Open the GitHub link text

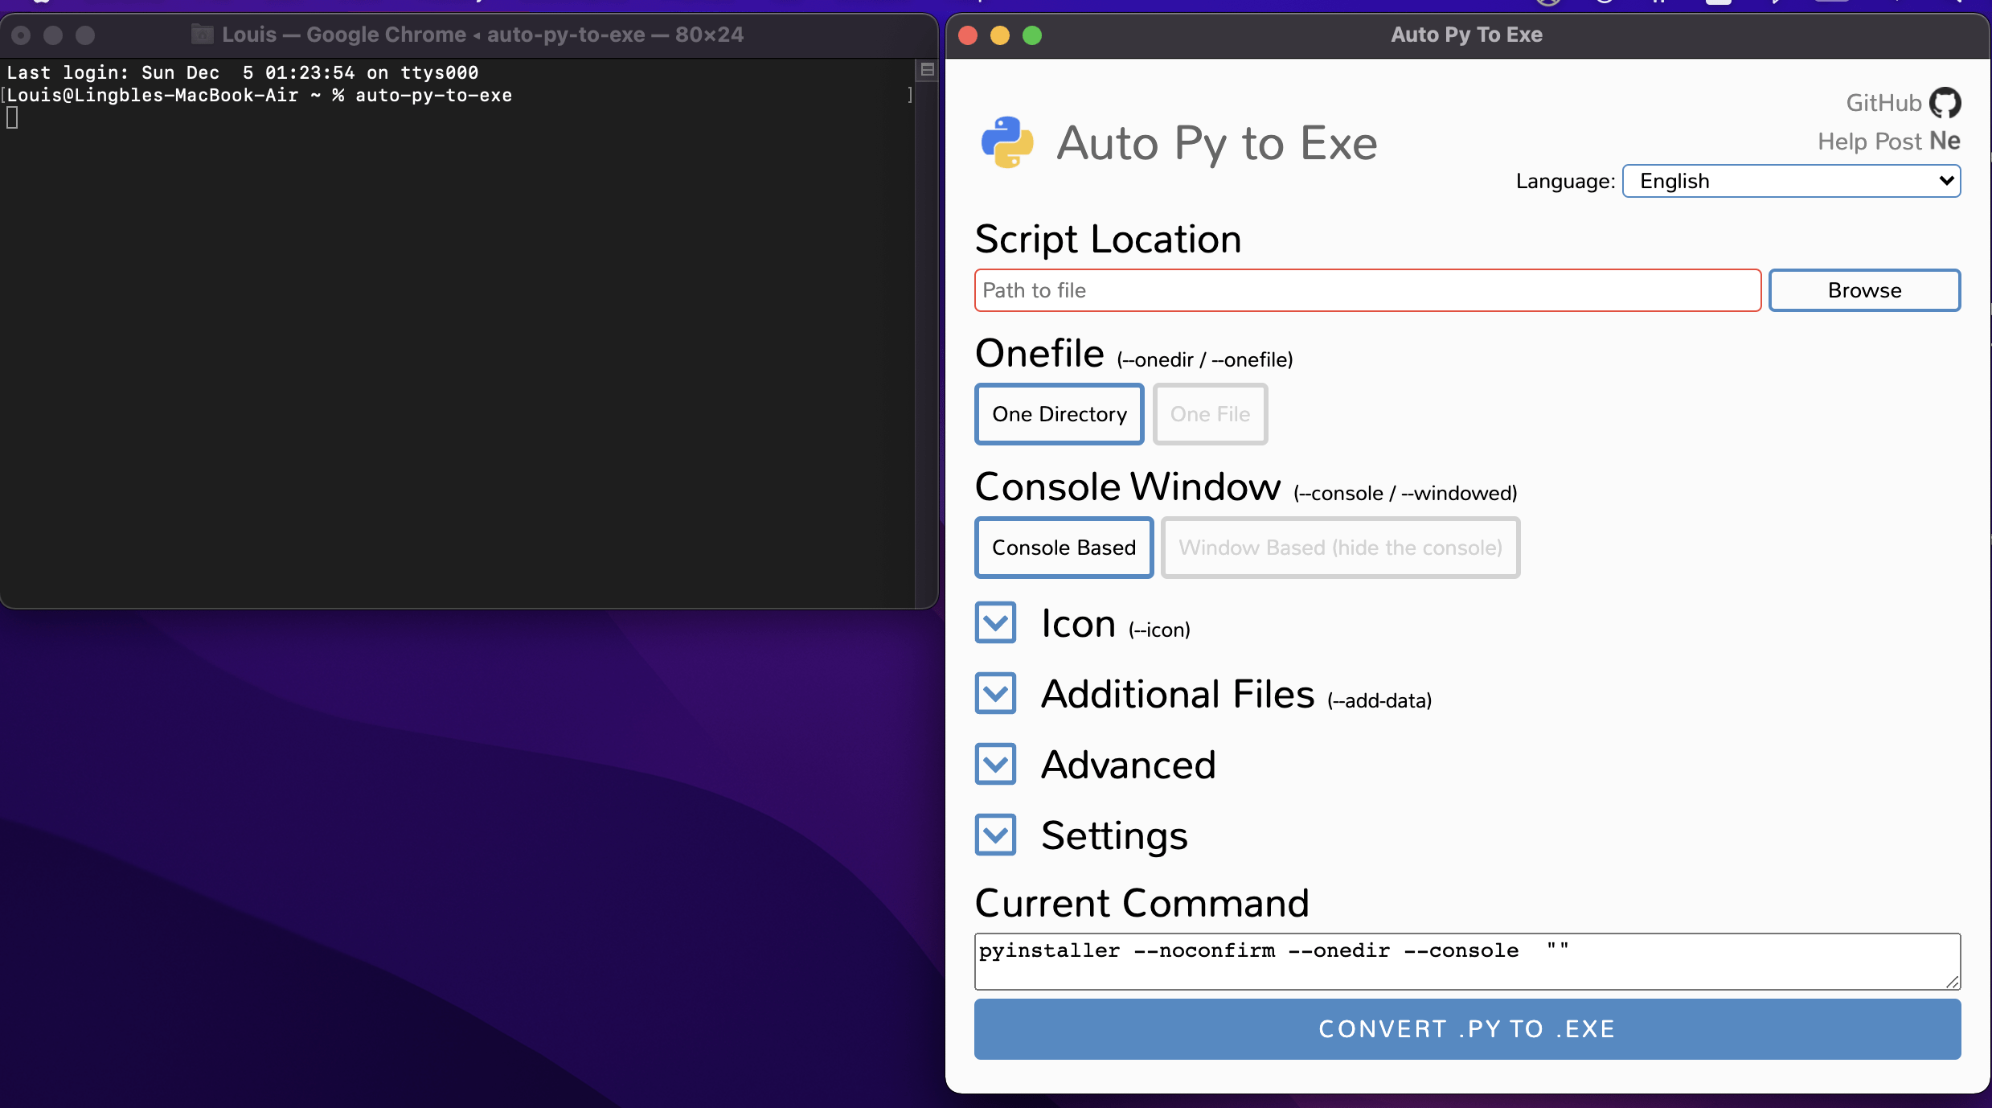(1883, 103)
